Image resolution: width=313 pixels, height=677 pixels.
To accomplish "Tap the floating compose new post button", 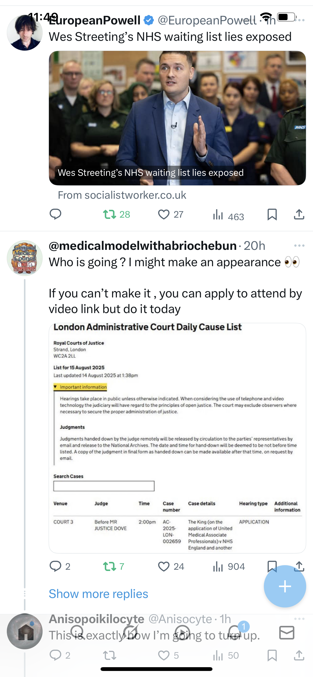I will click(285, 586).
